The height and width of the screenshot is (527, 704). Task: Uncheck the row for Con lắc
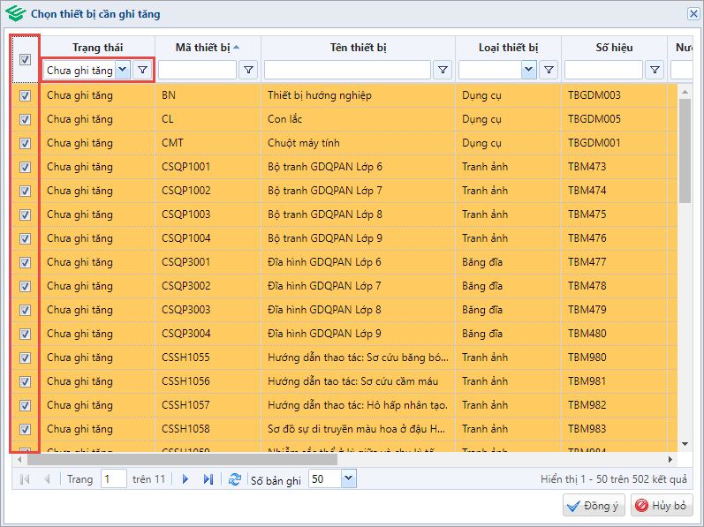25,119
